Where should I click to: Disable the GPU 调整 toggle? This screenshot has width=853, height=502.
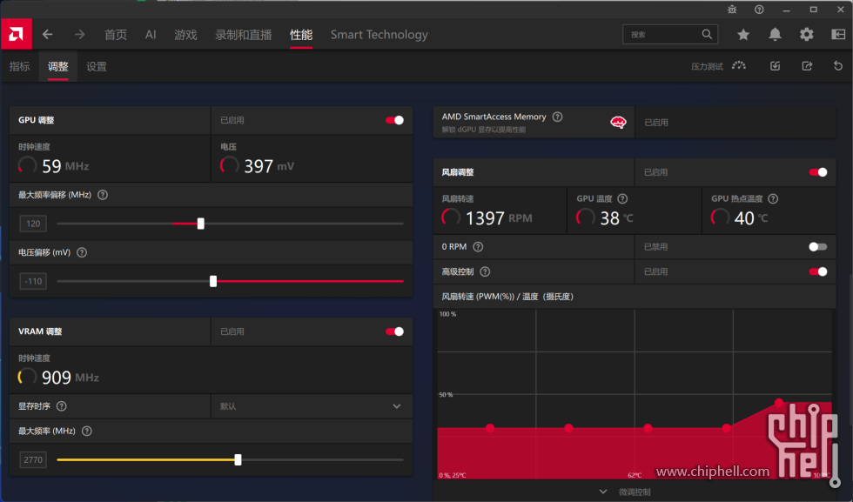click(394, 120)
